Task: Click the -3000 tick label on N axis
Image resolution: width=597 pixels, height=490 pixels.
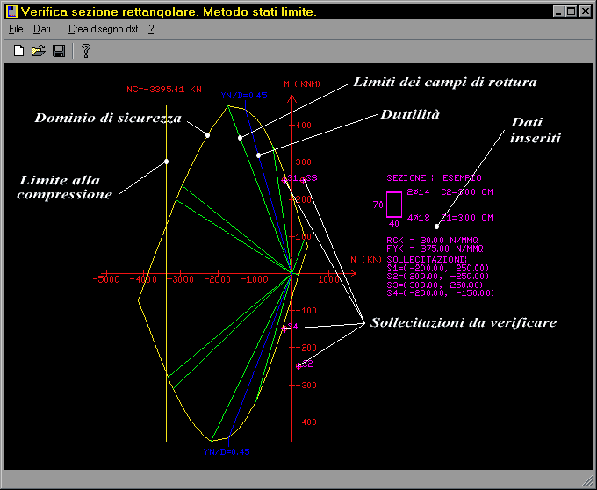Action: coord(181,279)
